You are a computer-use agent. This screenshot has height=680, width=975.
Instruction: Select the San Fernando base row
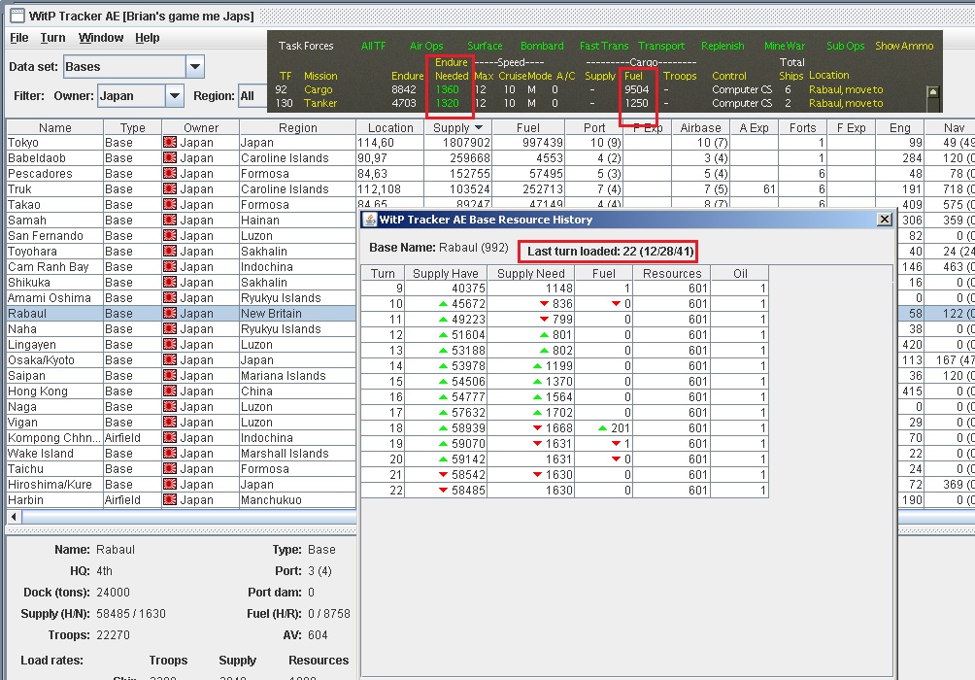pyautogui.click(x=181, y=236)
